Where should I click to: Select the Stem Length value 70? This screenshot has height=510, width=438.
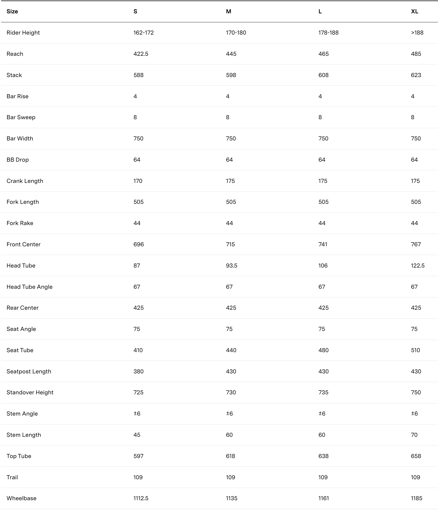coord(414,435)
